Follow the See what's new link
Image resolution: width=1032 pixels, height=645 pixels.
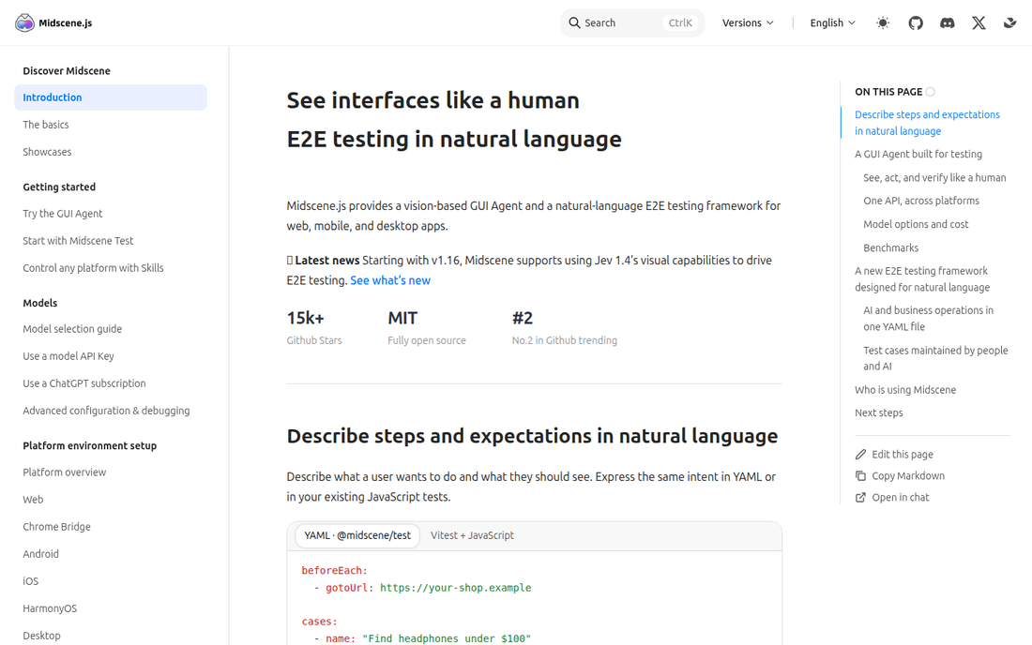coord(390,280)
